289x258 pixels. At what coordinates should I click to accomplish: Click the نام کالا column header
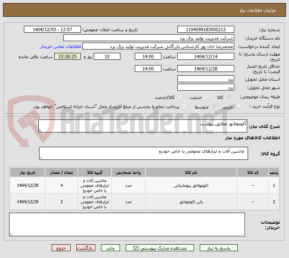pos(191,172)
